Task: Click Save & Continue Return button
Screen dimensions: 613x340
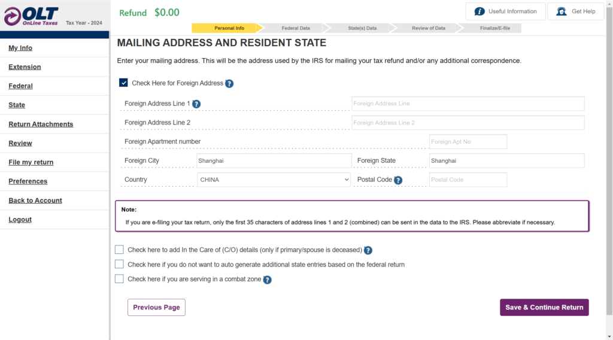Action: [x=544, y=307]
